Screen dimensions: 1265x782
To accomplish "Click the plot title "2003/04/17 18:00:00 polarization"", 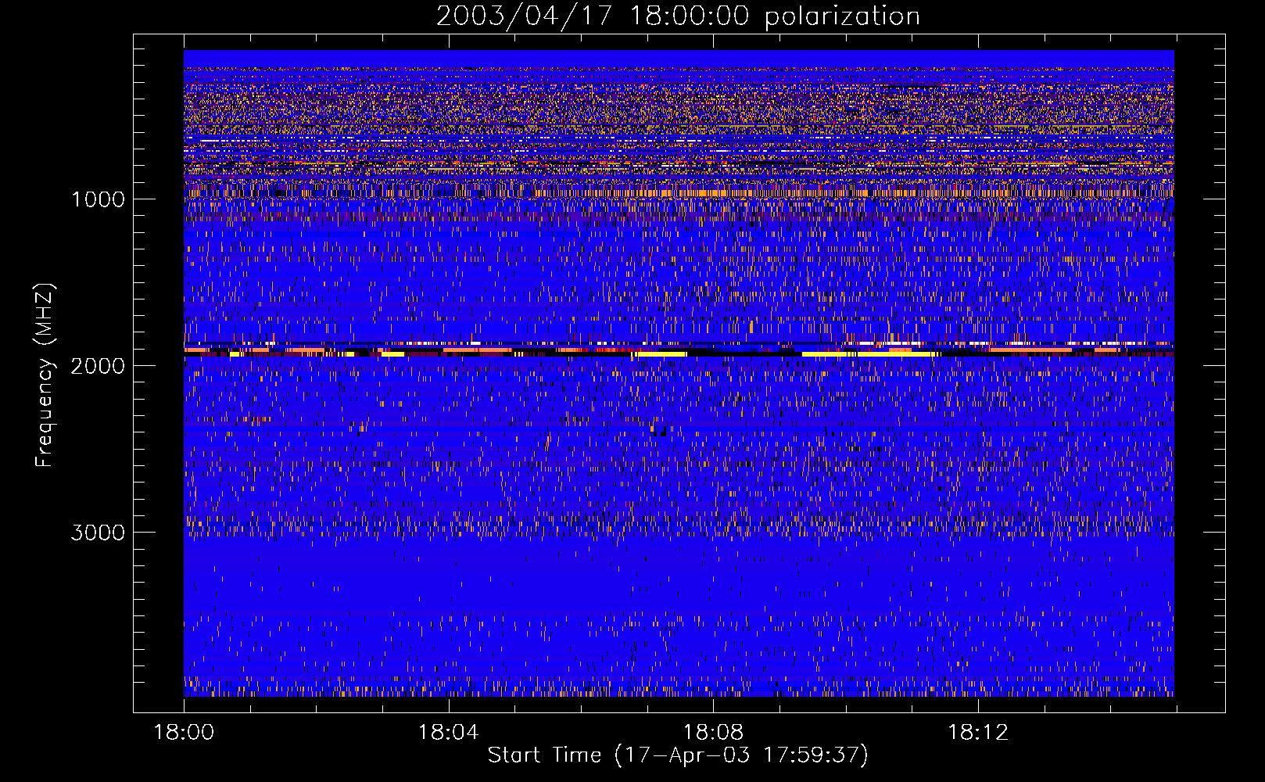I will coord(678,16).
